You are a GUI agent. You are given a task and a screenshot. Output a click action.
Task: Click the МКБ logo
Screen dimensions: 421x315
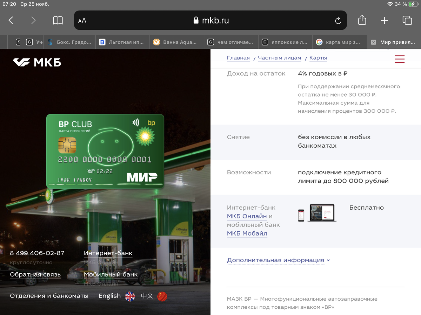click(37, 62)
